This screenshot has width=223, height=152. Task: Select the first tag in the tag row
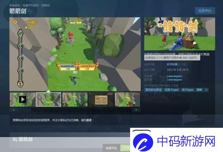(x=153, y=90)
